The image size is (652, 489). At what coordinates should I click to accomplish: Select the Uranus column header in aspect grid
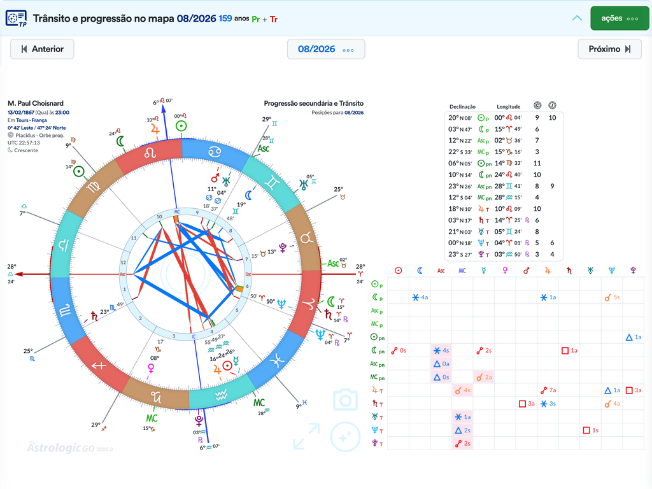(x=590, y=271)
